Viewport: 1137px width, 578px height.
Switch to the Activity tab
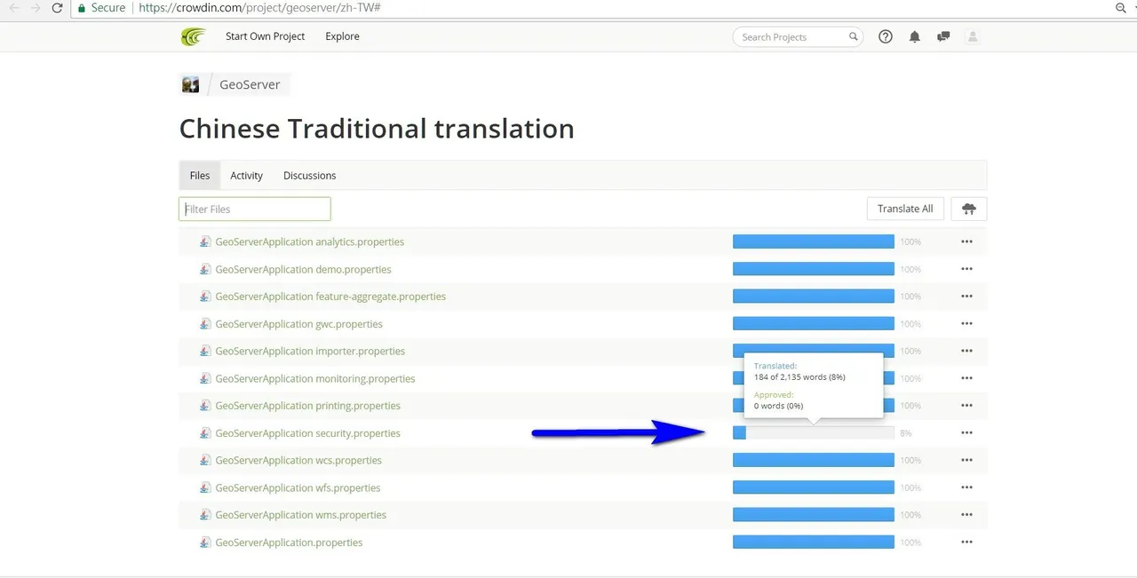tap(246, 175)
